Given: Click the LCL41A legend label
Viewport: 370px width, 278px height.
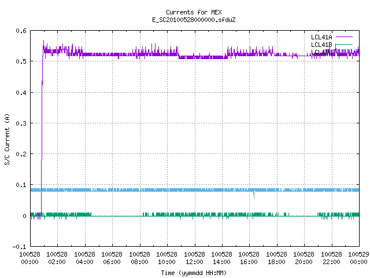Looking at the screenshot, I should coord(321,37).
